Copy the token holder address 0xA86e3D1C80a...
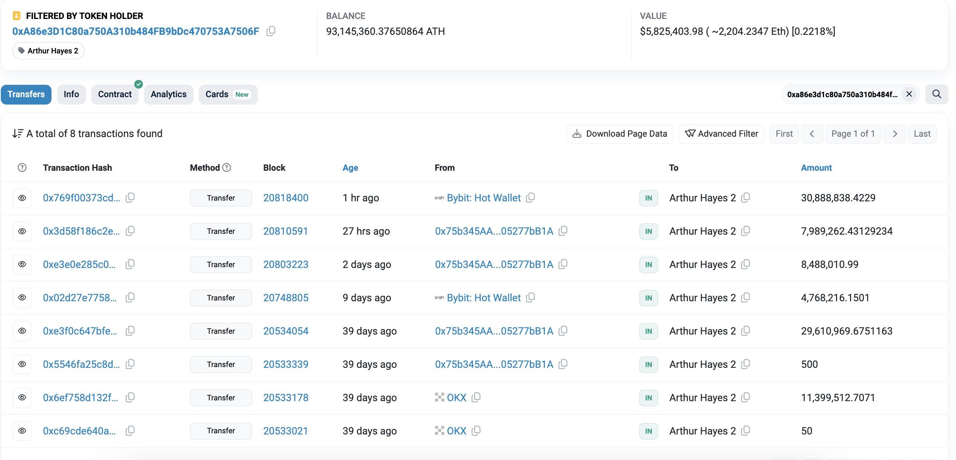Screen dimensions: 956x460 click(x=271, y=31)
